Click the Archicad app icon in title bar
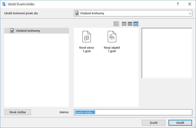Image resolution: width=196 pixels, height=128 pixels. click(x=4, y=4)
